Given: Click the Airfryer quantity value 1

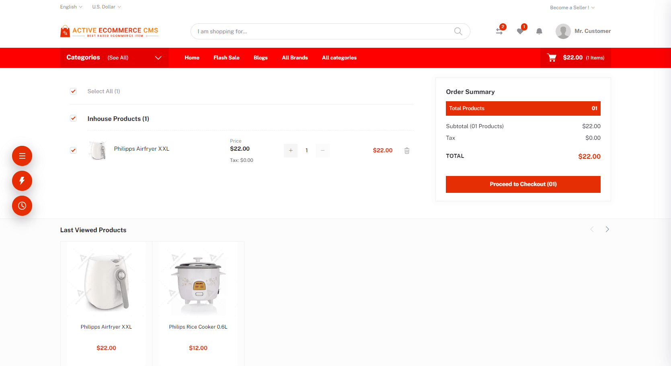Looking at the screenshot, I should (306, 151).
